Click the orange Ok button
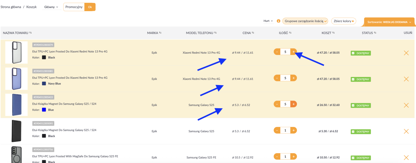Viewport: 416px width, 163px height. (x=90, y=7)
